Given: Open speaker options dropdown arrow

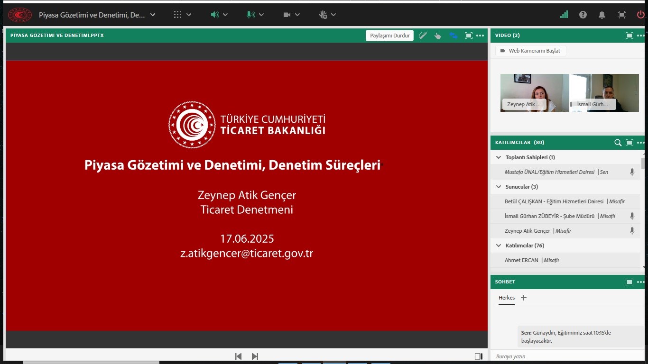Looking at the screenshot, I should [225, 15].
